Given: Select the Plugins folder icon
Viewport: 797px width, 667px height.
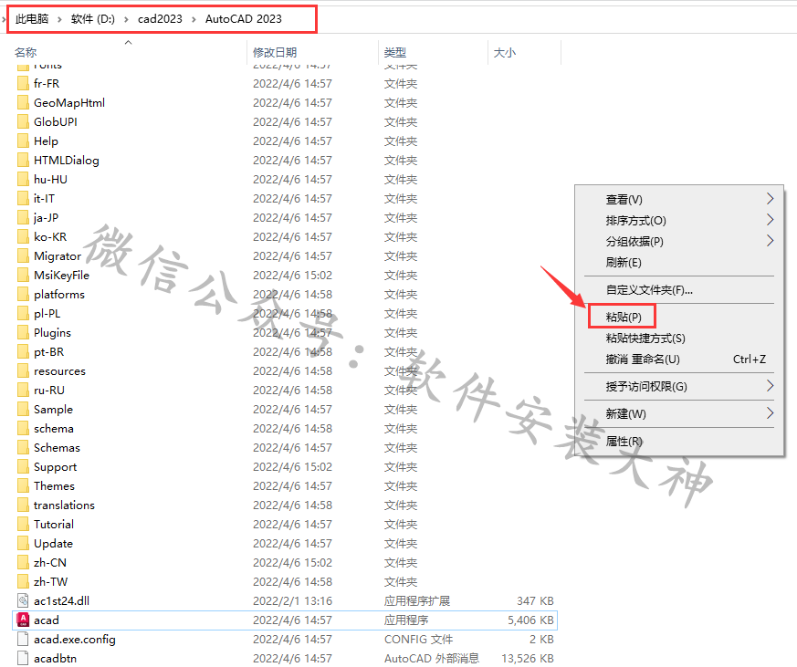Looking at the screenshot, I should (23, 332).
